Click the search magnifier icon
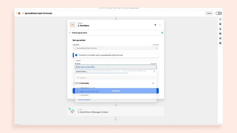This screenshot has height=133, width=237. [78, 78]
